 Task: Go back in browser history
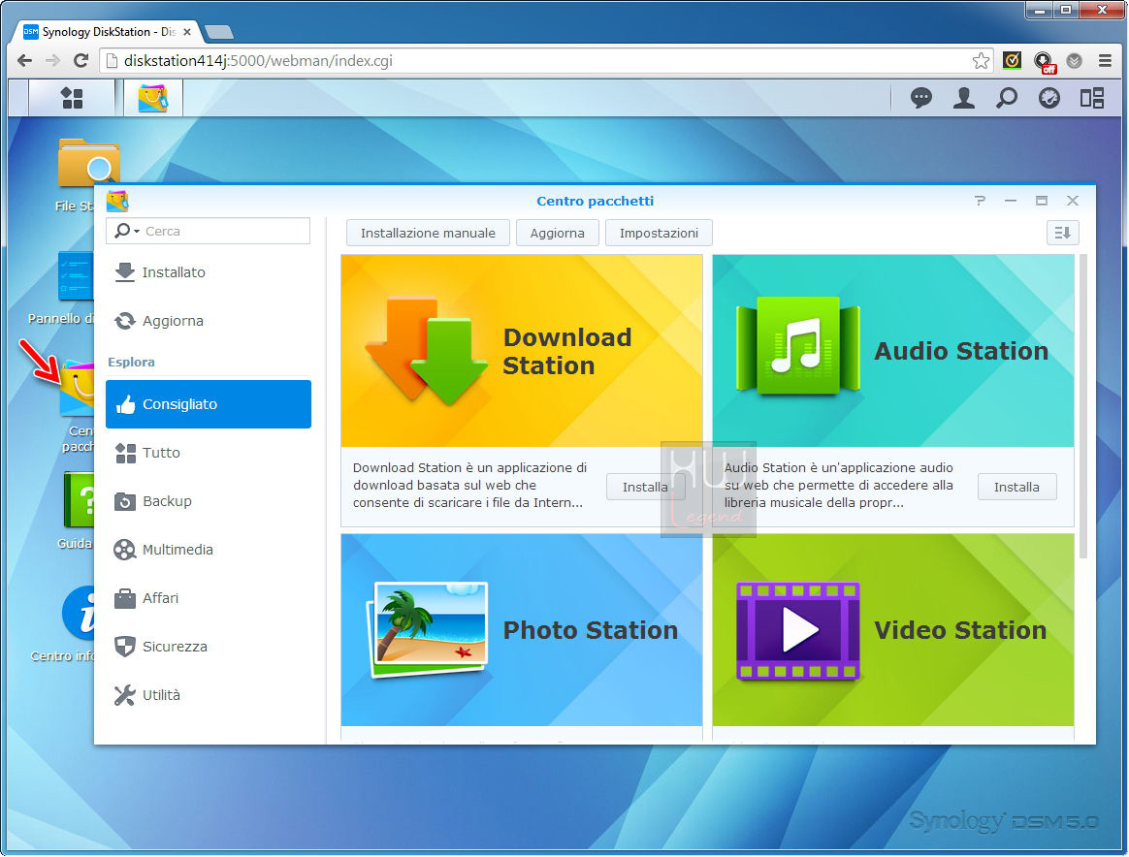click(x=24, y=60)
